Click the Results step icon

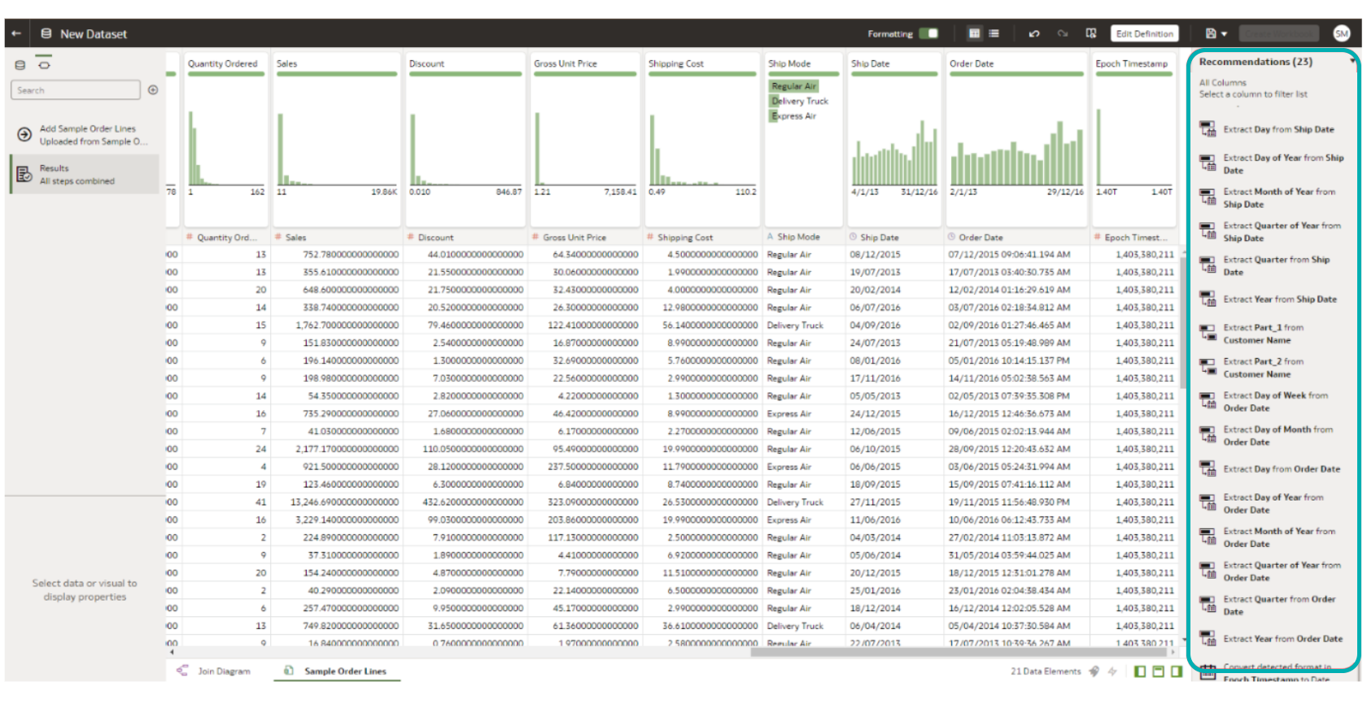[24, 174]
